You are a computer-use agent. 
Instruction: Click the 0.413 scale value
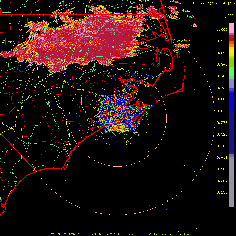pyautogui.click(x=222, y=158)
